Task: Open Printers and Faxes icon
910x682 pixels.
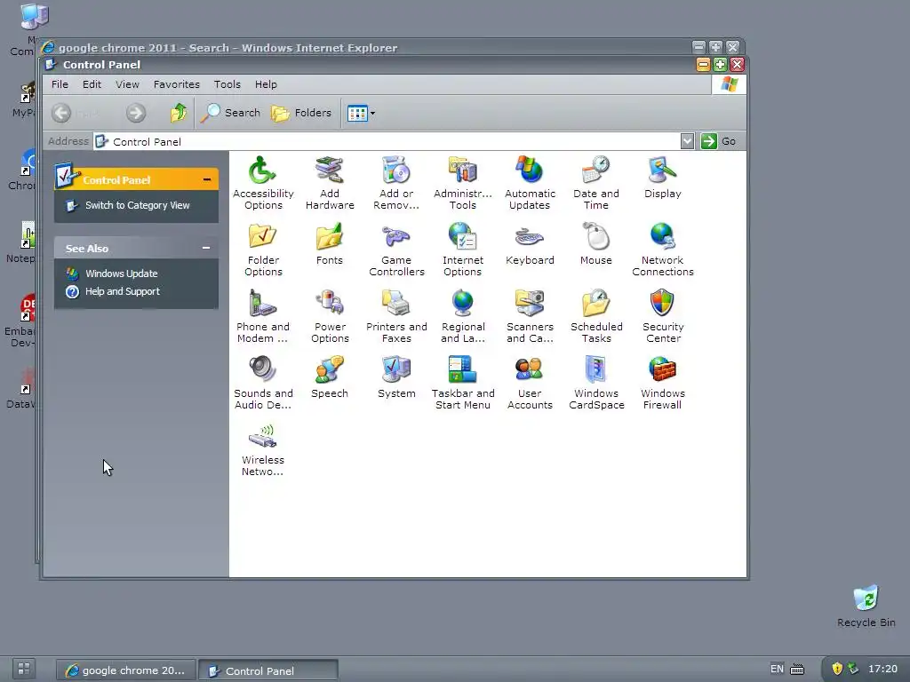Action: coord(396,316)
